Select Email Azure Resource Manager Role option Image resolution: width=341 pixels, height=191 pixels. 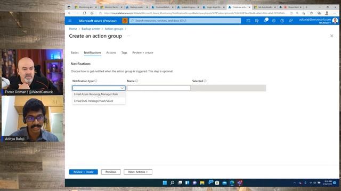tap(99, 94)
